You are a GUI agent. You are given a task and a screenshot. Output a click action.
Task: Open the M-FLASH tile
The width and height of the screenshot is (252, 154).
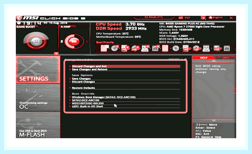38,125
